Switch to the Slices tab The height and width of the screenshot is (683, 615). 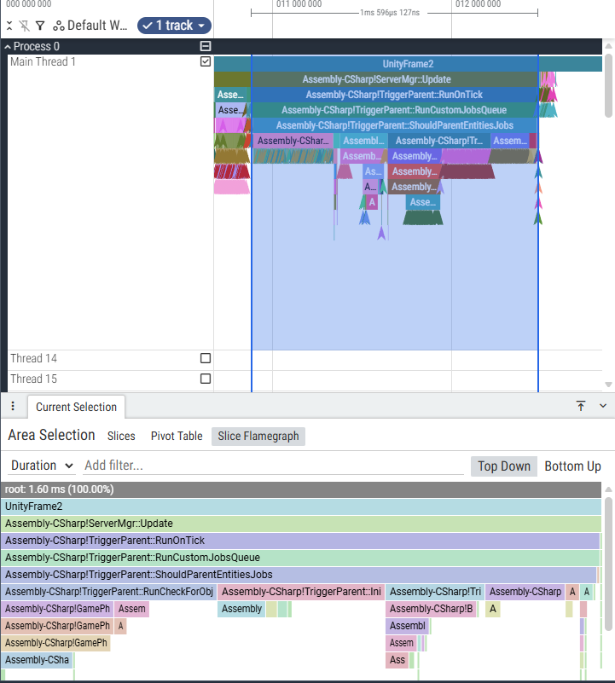coord(121,436)
